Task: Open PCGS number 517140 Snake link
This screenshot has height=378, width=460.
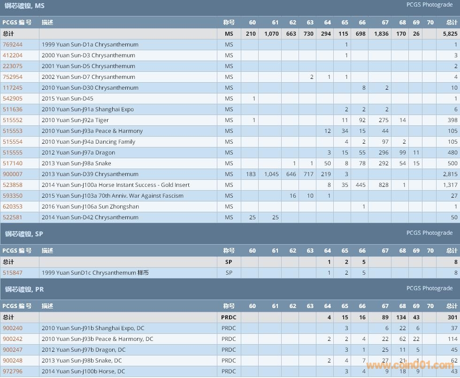Action: click(13, 163)
